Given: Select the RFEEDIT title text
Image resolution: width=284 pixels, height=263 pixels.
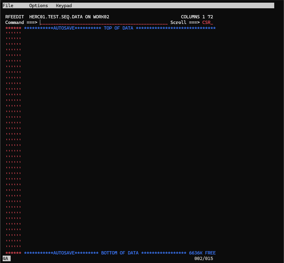Looking at the screenshot, I should 14,17.
